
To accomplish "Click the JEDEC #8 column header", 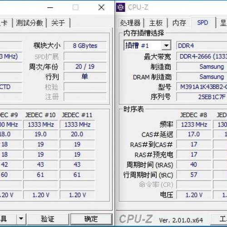I will click(193, 115).
